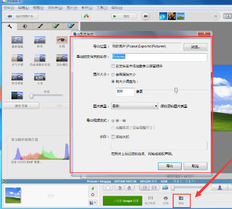This screenshot has width=232, height=209.
Task: Click the green upload to Google button
Action: (122, 201)
